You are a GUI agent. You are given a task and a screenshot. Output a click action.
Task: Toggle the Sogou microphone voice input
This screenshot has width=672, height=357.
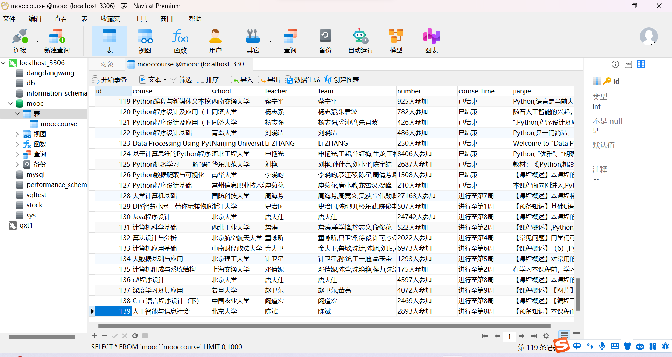[x=602, y=346]
